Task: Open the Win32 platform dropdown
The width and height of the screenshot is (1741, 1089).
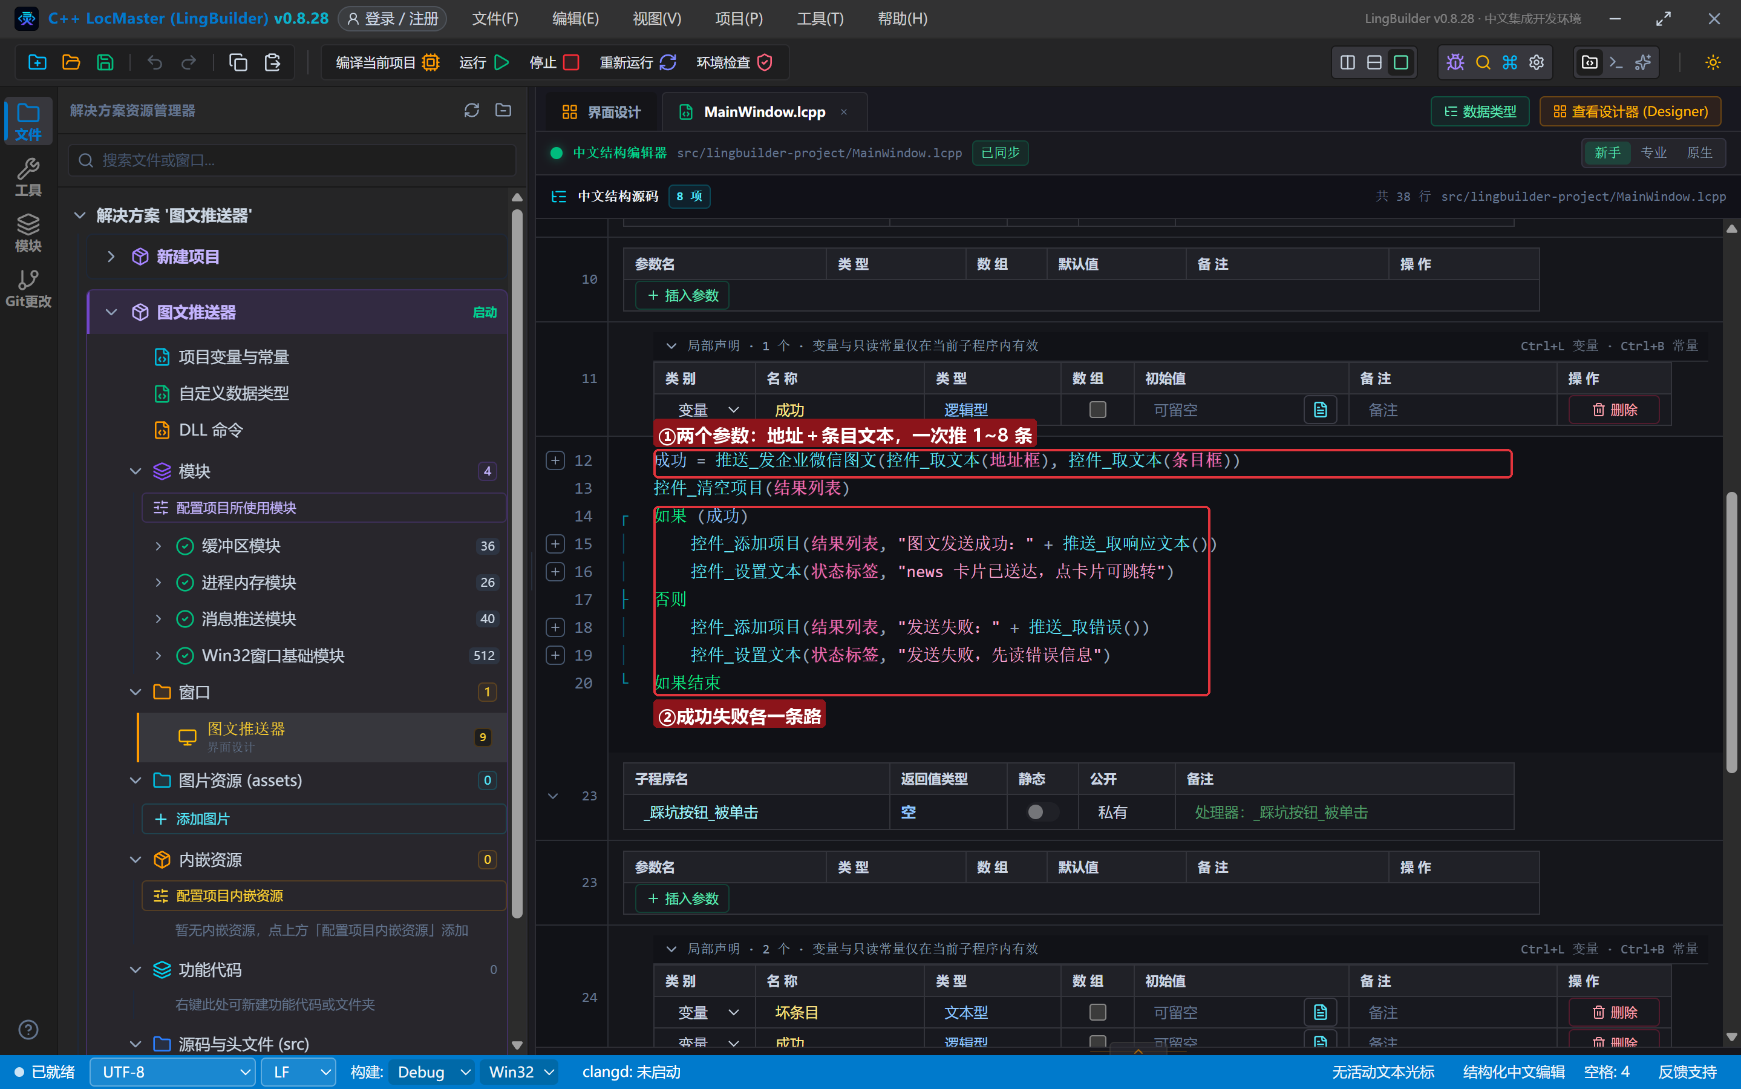Action: click(x=520, y=1071)
